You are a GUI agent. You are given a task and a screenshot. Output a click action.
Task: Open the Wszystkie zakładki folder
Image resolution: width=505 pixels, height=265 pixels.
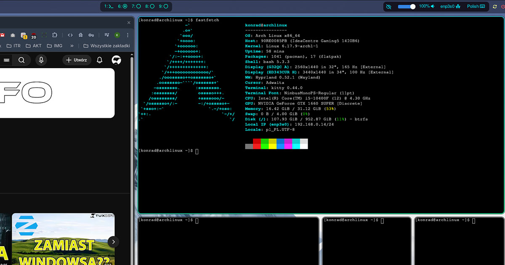[107, 46]
